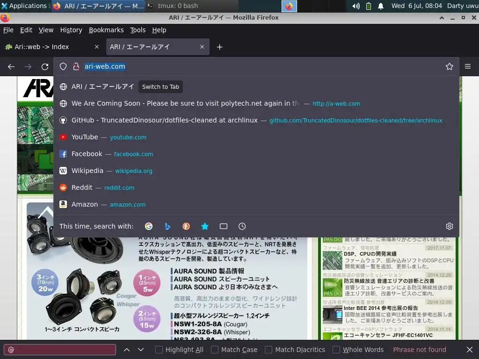
Task: Search history with clock icon
Action: 242,226
